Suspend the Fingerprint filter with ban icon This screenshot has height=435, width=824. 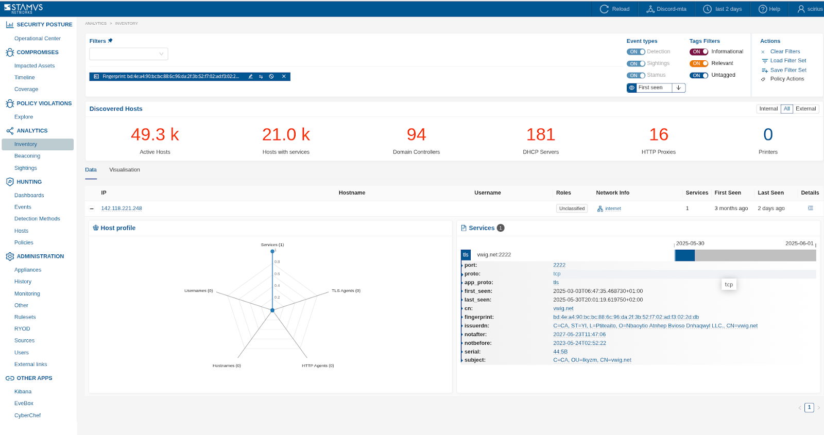(271, 77)
